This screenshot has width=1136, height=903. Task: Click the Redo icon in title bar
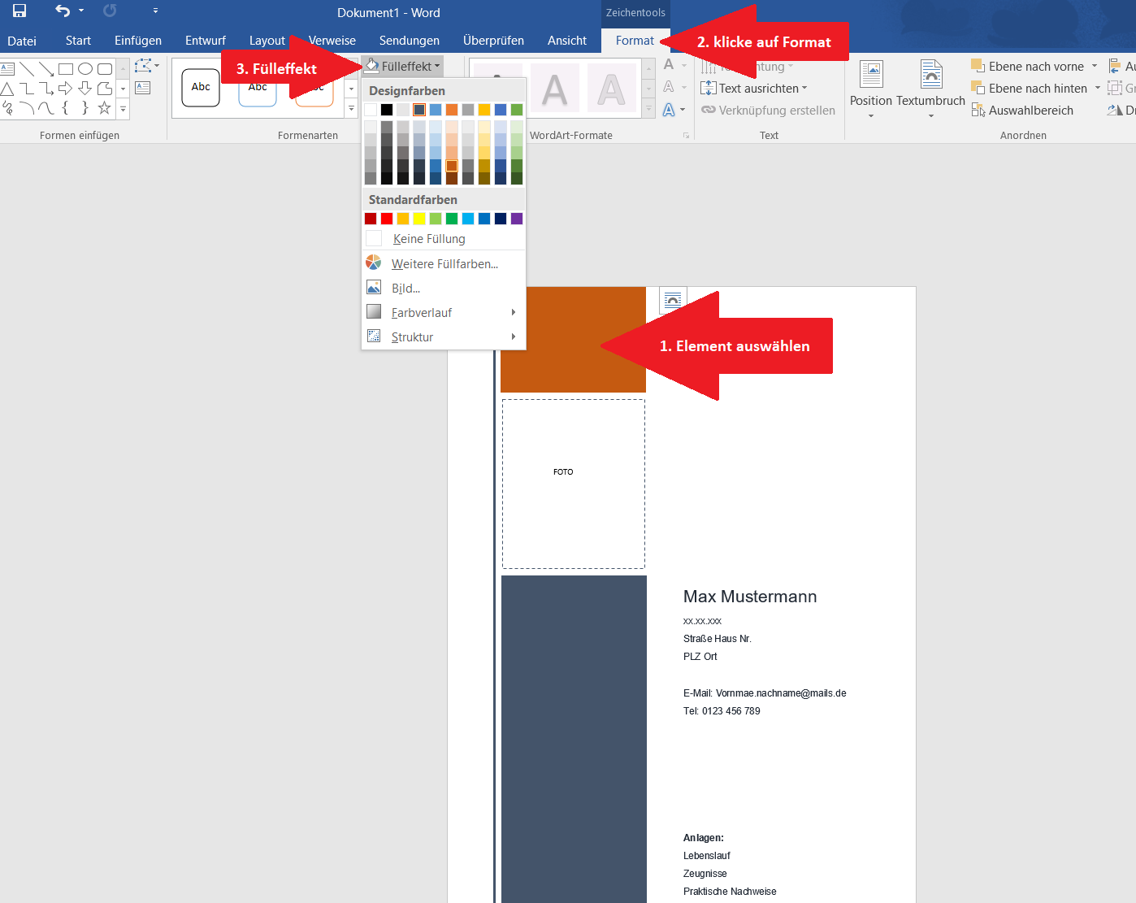click(x=110, y=11)
